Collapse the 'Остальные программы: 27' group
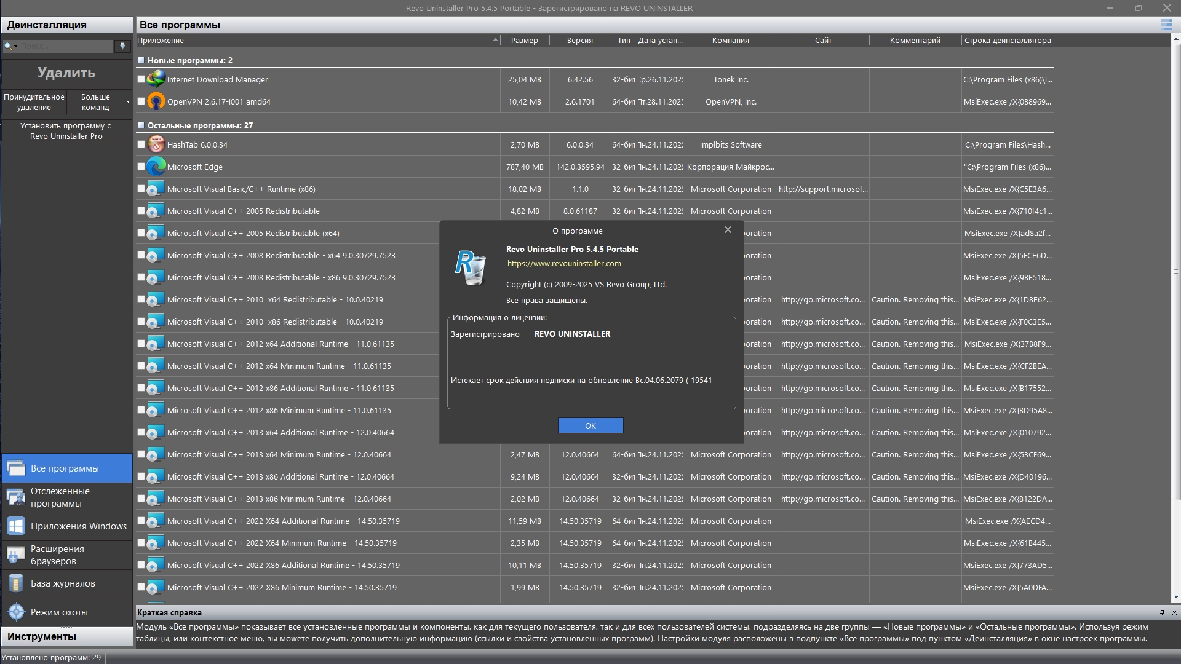 coord(141,125)
